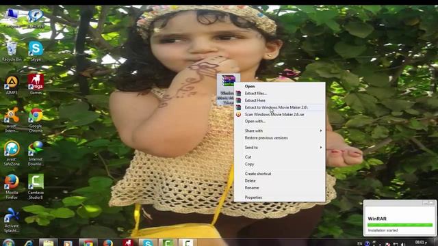Open the avast! SafeZone desktop shortcut
Screen dimensions: 438x246
12,153
